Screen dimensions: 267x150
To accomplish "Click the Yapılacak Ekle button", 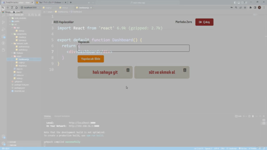I will pyautogui.click(x=91, y=59).
